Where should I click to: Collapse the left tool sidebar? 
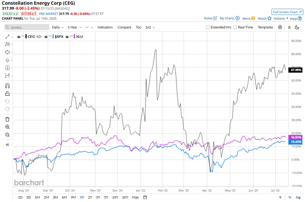pos(7,145)
